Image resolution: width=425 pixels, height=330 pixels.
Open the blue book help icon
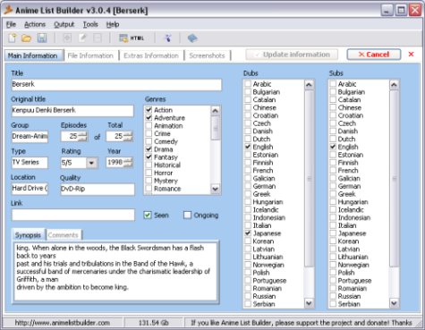click(192, 38)
